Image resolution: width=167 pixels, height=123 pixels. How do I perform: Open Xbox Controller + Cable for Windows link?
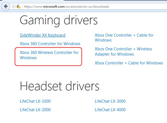pyautogui.click(x=129, y=63)
